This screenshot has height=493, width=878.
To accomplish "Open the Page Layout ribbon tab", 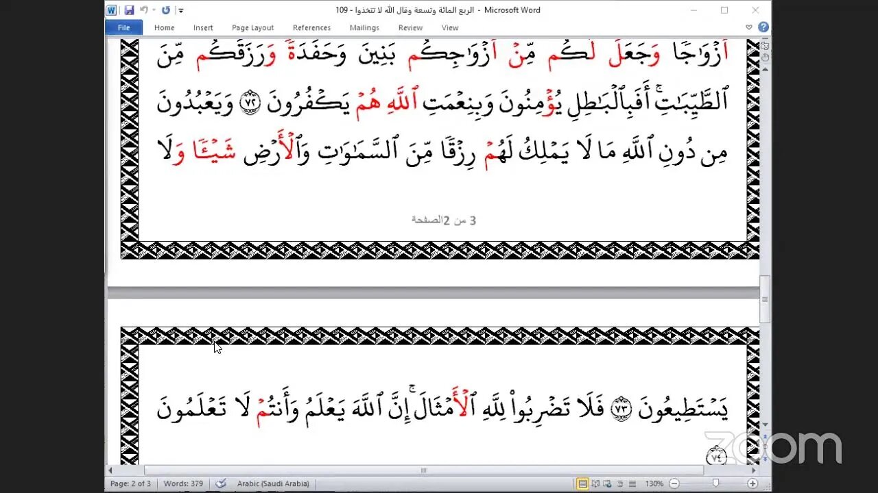I will click(x=252, y=27).
